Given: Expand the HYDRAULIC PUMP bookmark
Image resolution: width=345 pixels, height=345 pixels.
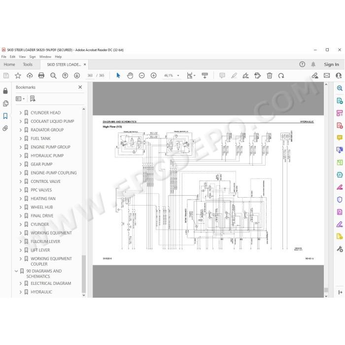Looking at the screenshot, I should click(21, 156).
